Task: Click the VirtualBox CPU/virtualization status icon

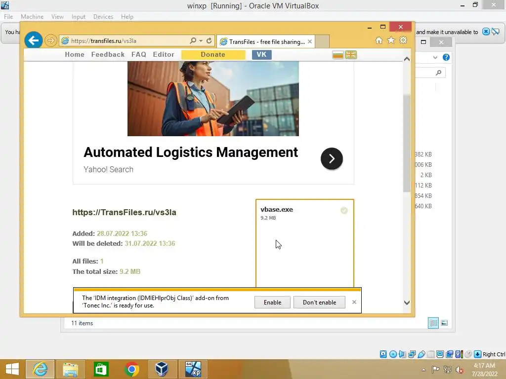Action: (x=459, y=354)
